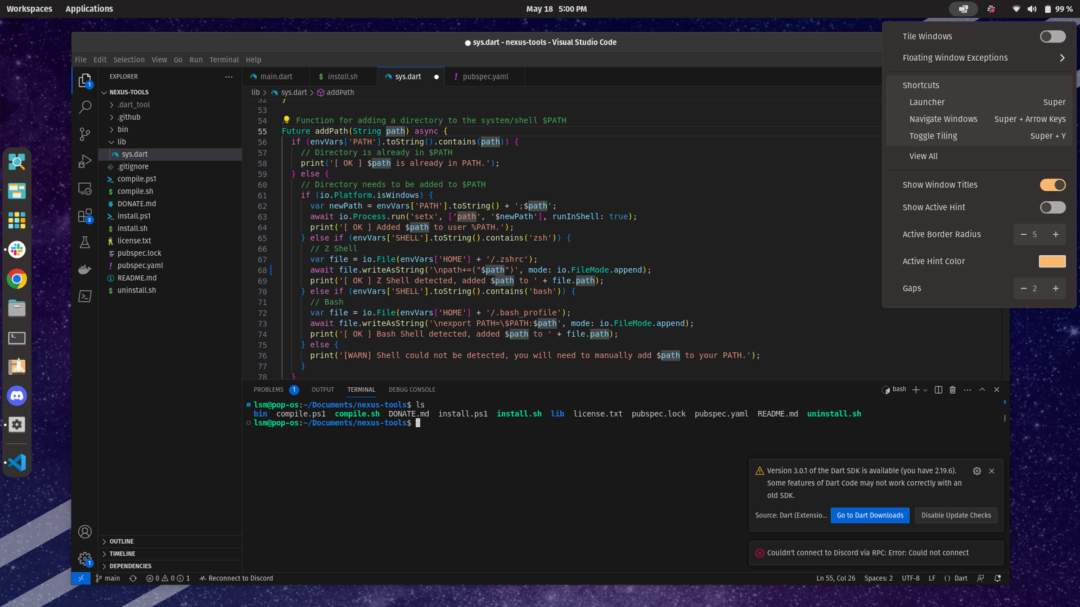Screen dimensions: 1080x607
Task: Open the Run and Debug view
Action: coord(84,162)
